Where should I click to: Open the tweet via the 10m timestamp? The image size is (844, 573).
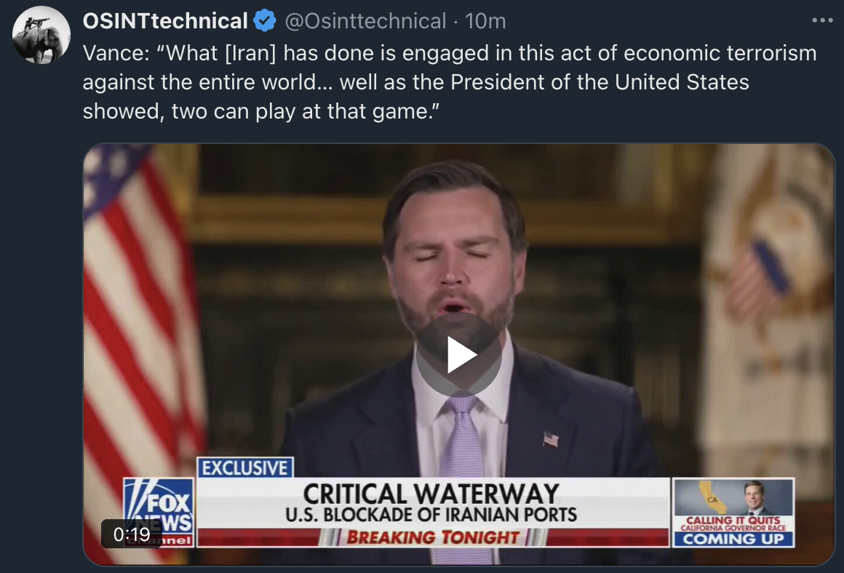point(485,21)
